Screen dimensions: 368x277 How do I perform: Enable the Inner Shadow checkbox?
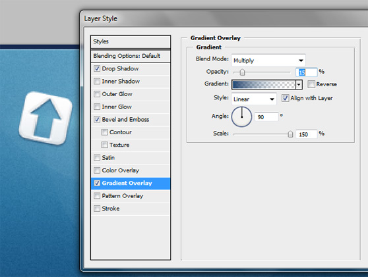[97, 81]
